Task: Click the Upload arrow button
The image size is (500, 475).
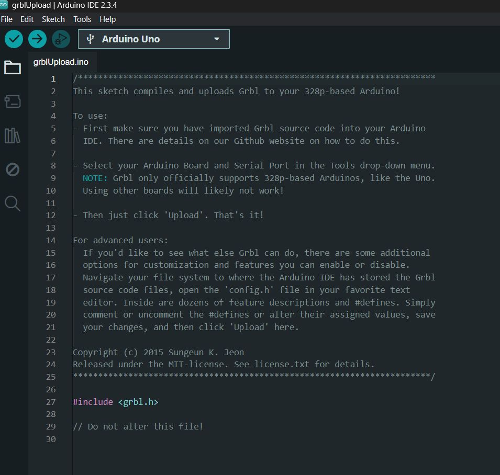Action: pyautogui.click(x=37, y=39)
